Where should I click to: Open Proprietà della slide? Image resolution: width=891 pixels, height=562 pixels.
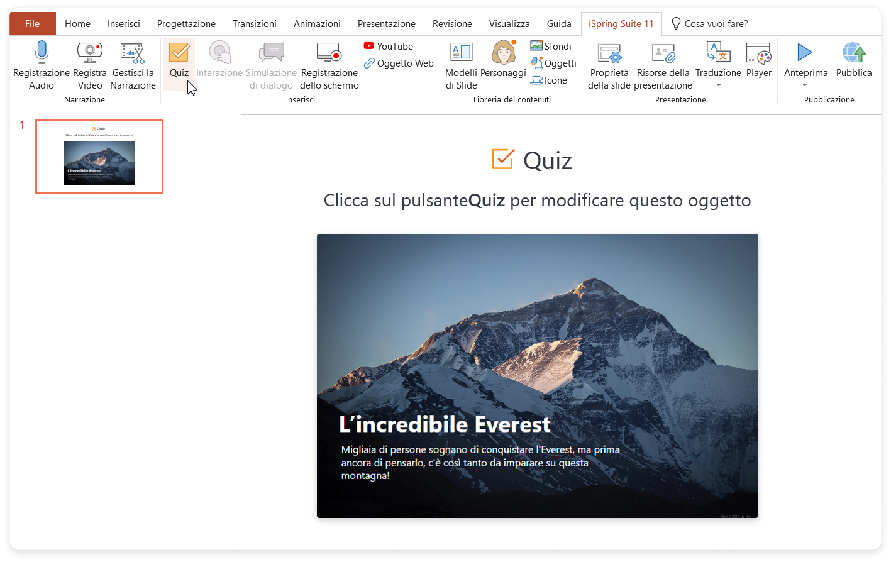point(609,53)
